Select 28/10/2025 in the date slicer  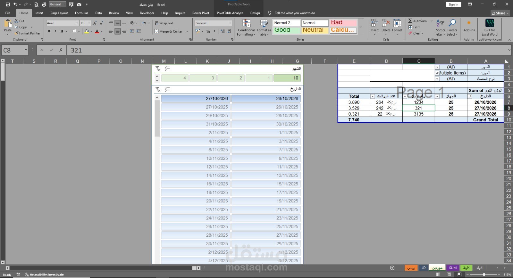click(x=266, y=116)
